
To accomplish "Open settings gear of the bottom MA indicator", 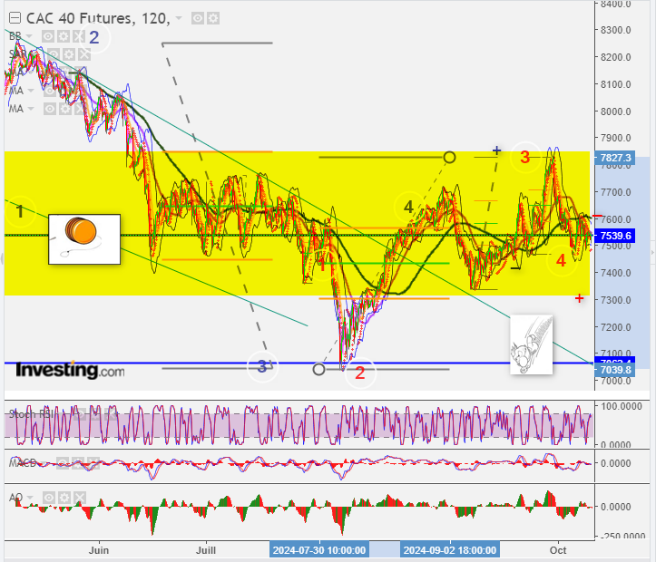I will pyautogui.click(x=65, y=109).
